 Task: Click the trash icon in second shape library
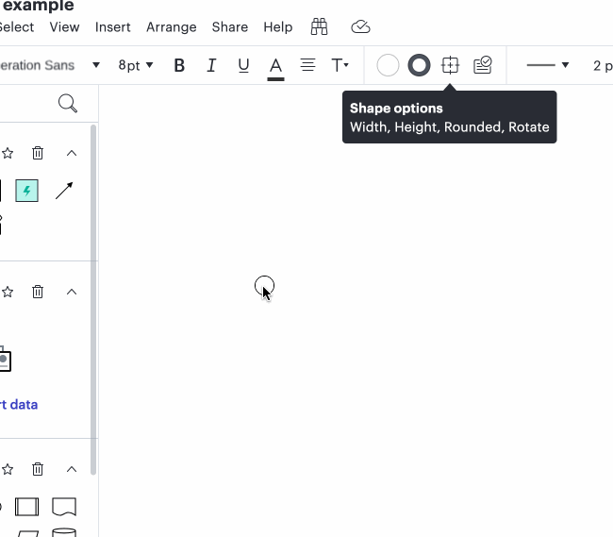(38, 292)
